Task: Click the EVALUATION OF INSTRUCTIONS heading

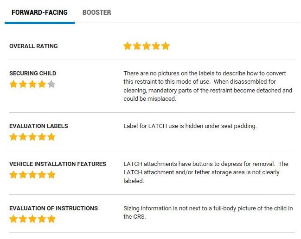Action: pyautogui.click(x=53, y=208)
